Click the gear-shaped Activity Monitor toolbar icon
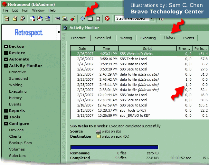 (x=83, y=19)
